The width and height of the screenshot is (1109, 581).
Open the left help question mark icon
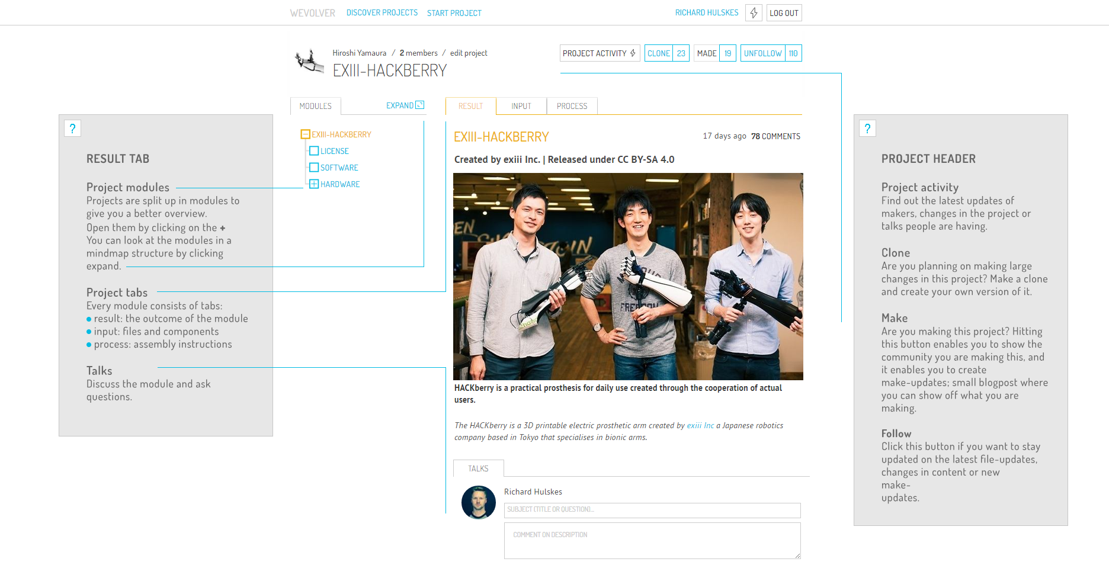[72, 129]
